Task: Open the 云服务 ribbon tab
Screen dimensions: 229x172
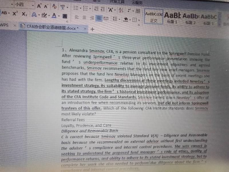Action: coord(137,3)
